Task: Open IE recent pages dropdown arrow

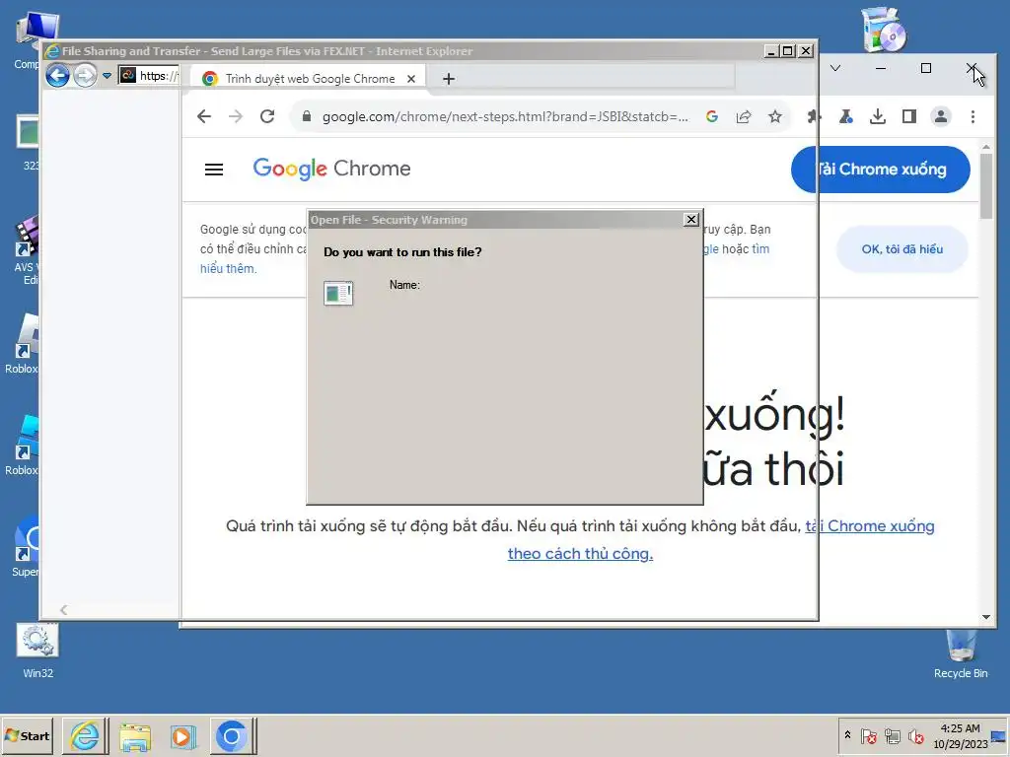Action: point(107,76)
